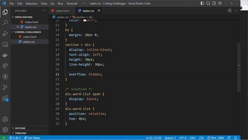The image size is (248, 140).
Task: Close styles.css in Open Editors list
Action: (x=17, y=27)
